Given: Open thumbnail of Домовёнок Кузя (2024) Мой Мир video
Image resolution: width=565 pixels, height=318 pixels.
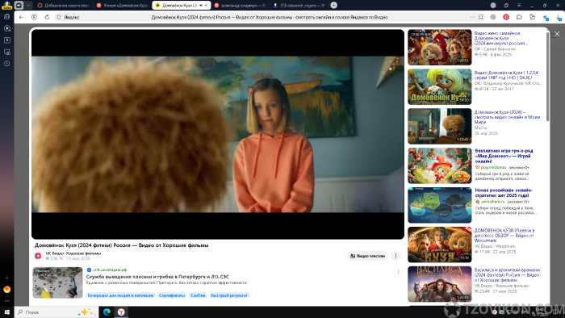Looking at the screenshot, I should (x=440, y=126).
